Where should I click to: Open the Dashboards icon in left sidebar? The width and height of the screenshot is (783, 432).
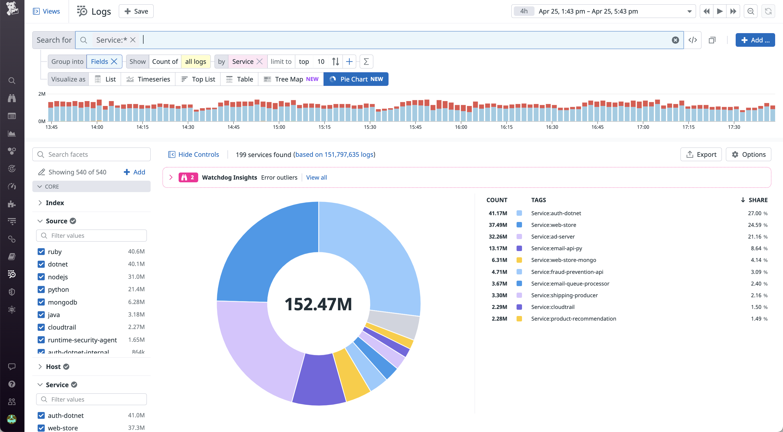12,116
